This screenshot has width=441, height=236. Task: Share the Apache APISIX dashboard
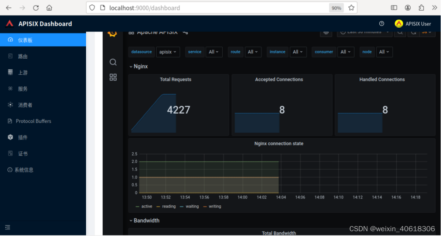click(x=185, y=33)
